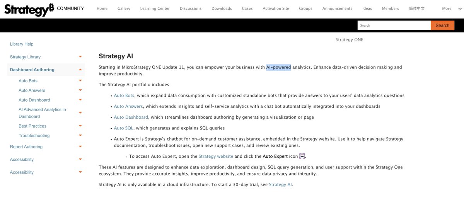Follow the Auto Answers link in list

click(128, 106)
